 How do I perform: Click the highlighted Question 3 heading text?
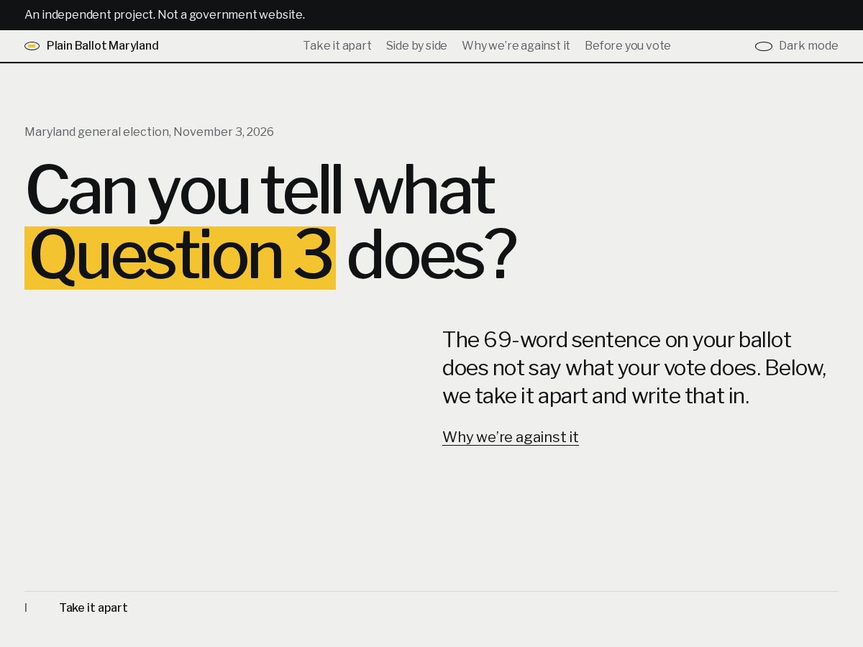(x=180, y=257)
